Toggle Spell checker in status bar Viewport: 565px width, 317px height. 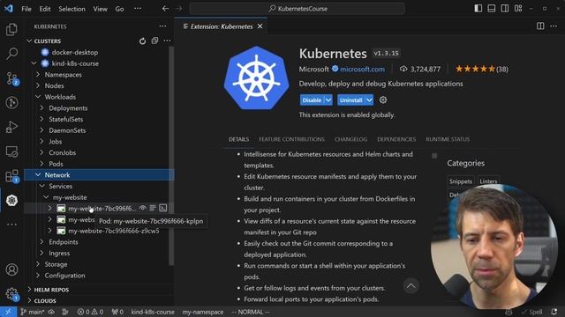tap(531, 312)
